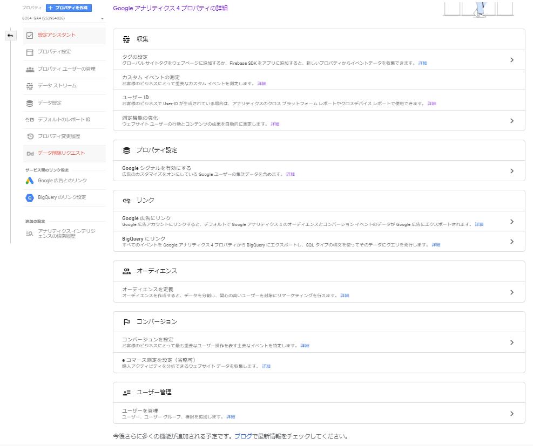Click the Google 広告とのリンク logo icon

[30, 181]
